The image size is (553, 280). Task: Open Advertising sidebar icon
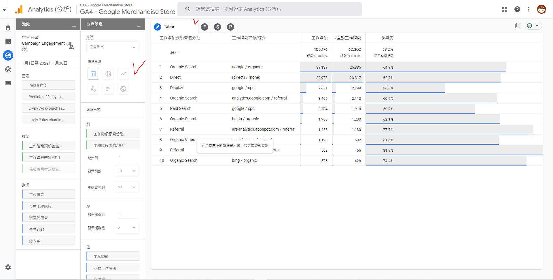(x=8, y=69)
